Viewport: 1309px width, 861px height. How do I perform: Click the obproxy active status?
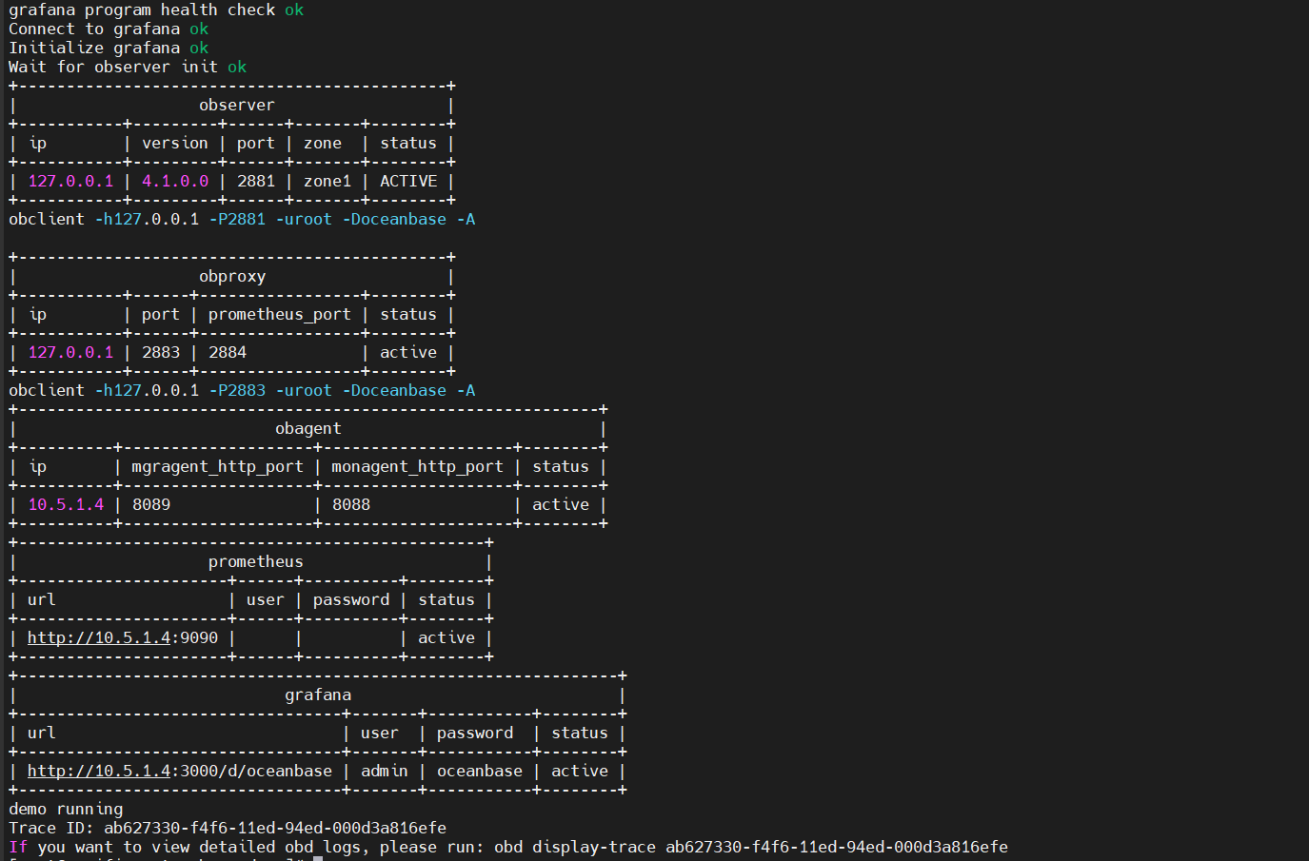point(408,353)
